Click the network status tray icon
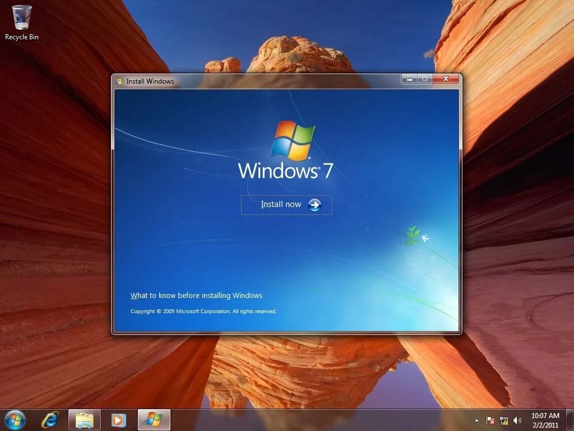Image resolution: width=574 pixels, height=431 pixels. pyautogui.click(x=504, y=420)
